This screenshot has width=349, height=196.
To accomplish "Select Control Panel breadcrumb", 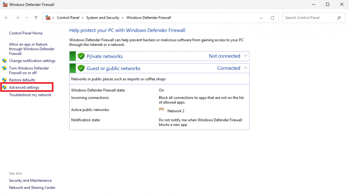I will [68, 18].
